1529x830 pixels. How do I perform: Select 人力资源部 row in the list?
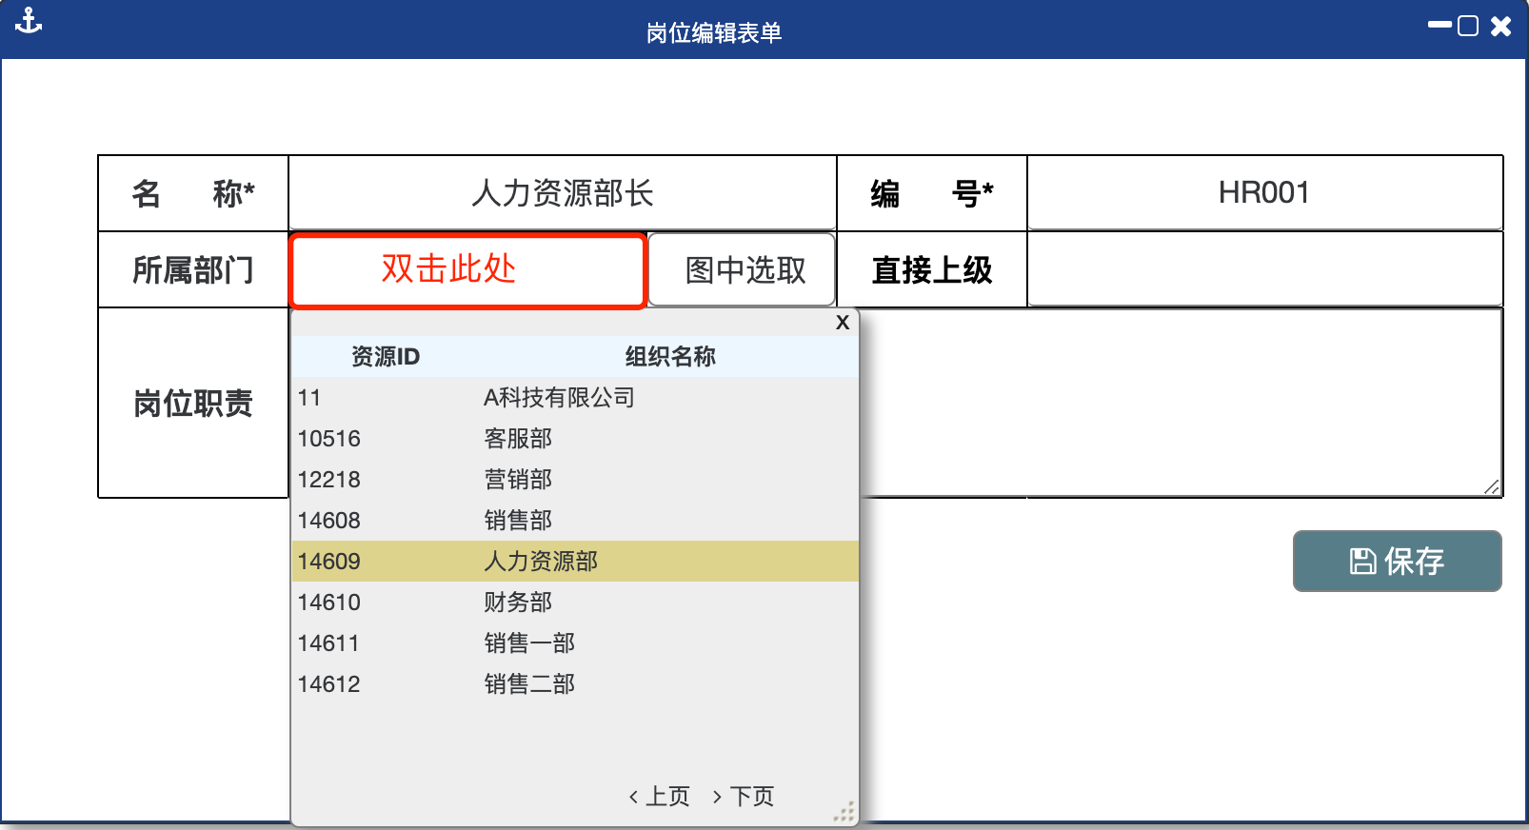574,561
